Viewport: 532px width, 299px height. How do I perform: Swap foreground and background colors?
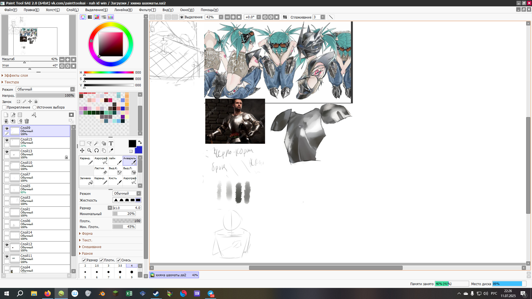[x=140, y=142]
